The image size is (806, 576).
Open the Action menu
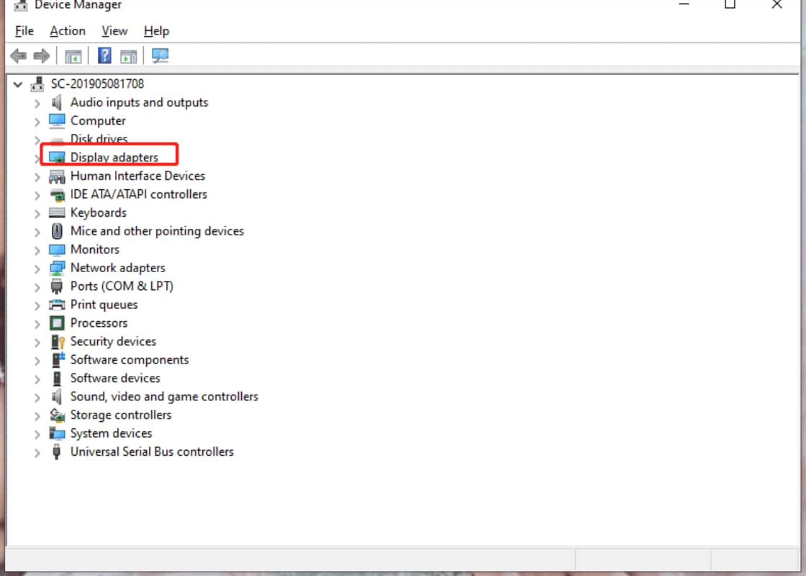[x=67, y=31]
